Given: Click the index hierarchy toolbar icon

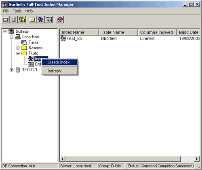Looking at the screenshot, I should tap(40, 20).
